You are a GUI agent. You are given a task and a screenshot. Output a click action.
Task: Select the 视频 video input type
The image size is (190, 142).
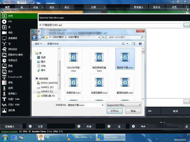point(19,16)
